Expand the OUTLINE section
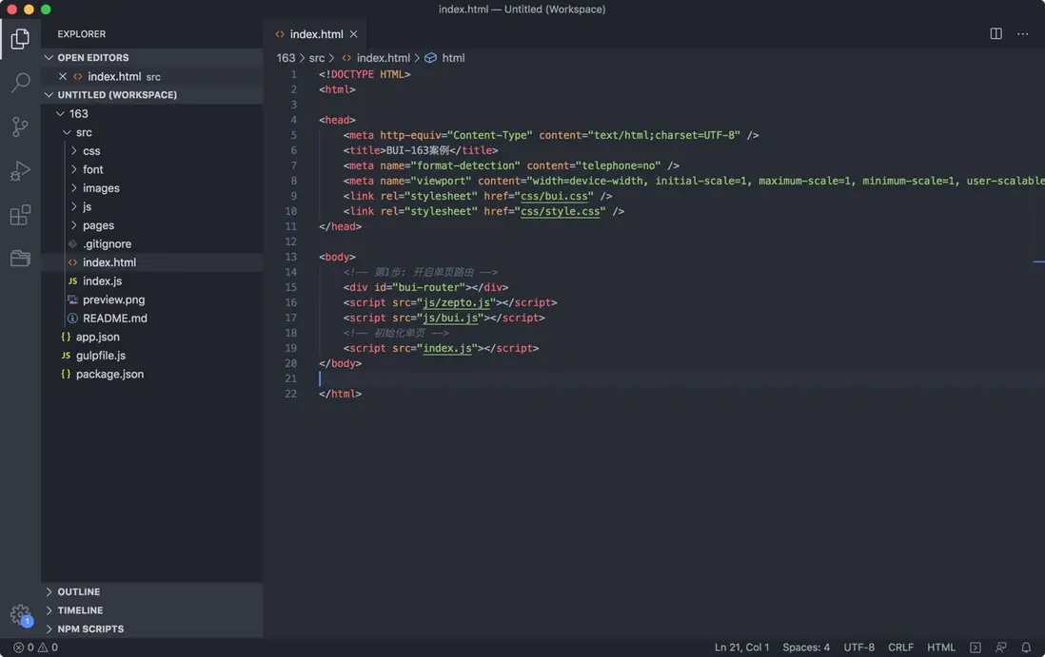The width and height of the screenshot is (1045, 657). click(x=78, y=591)
